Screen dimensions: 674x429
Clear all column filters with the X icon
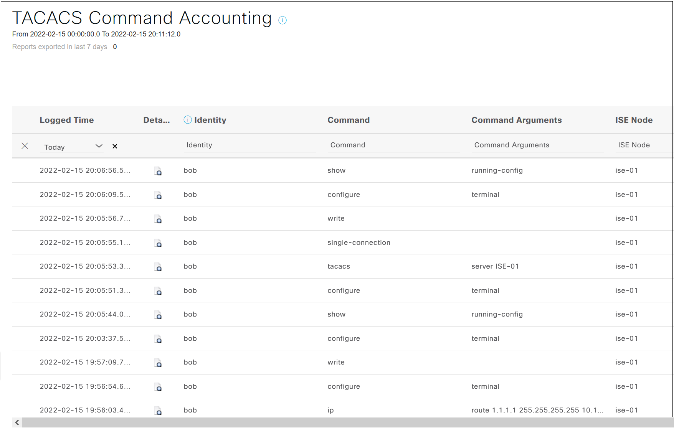(x=25, y=146)
